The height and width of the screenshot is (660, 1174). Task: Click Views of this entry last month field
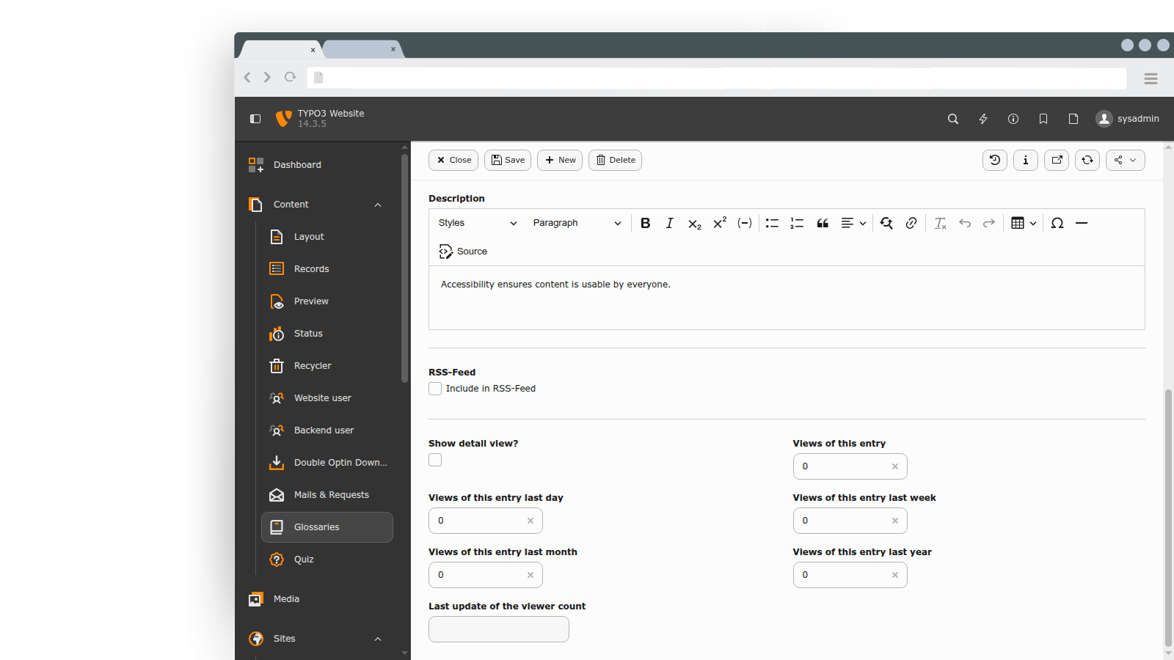(485, 575)
